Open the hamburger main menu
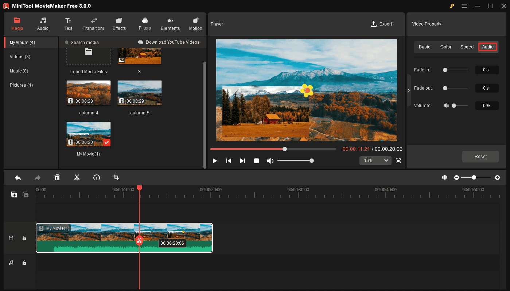 click(x=464, y=6)
